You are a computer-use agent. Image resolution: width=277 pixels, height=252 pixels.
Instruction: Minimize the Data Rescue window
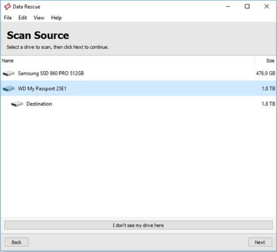228,7
